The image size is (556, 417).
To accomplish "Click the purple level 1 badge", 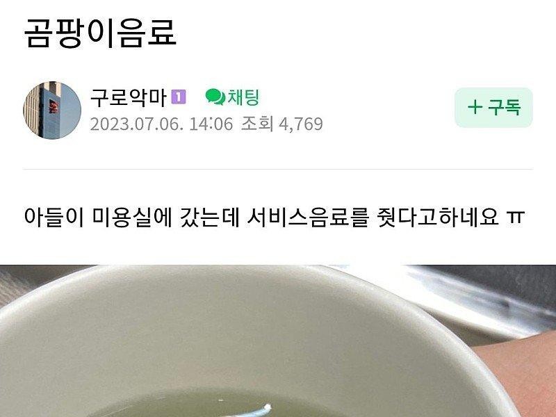I will (x=179, y=97).
